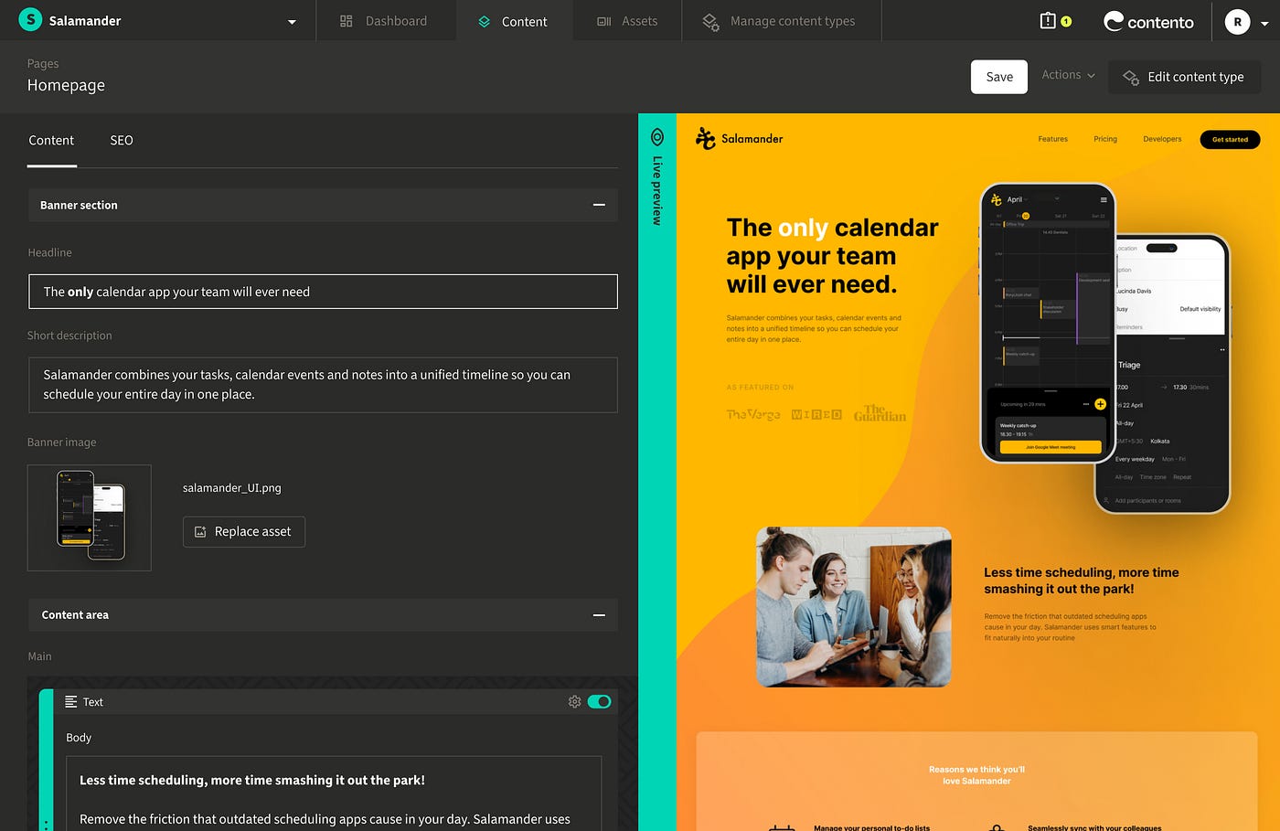This screenshot has width=1280, height=831.
Task: Click the Live preview vertical label
Action: click(656, 190)
